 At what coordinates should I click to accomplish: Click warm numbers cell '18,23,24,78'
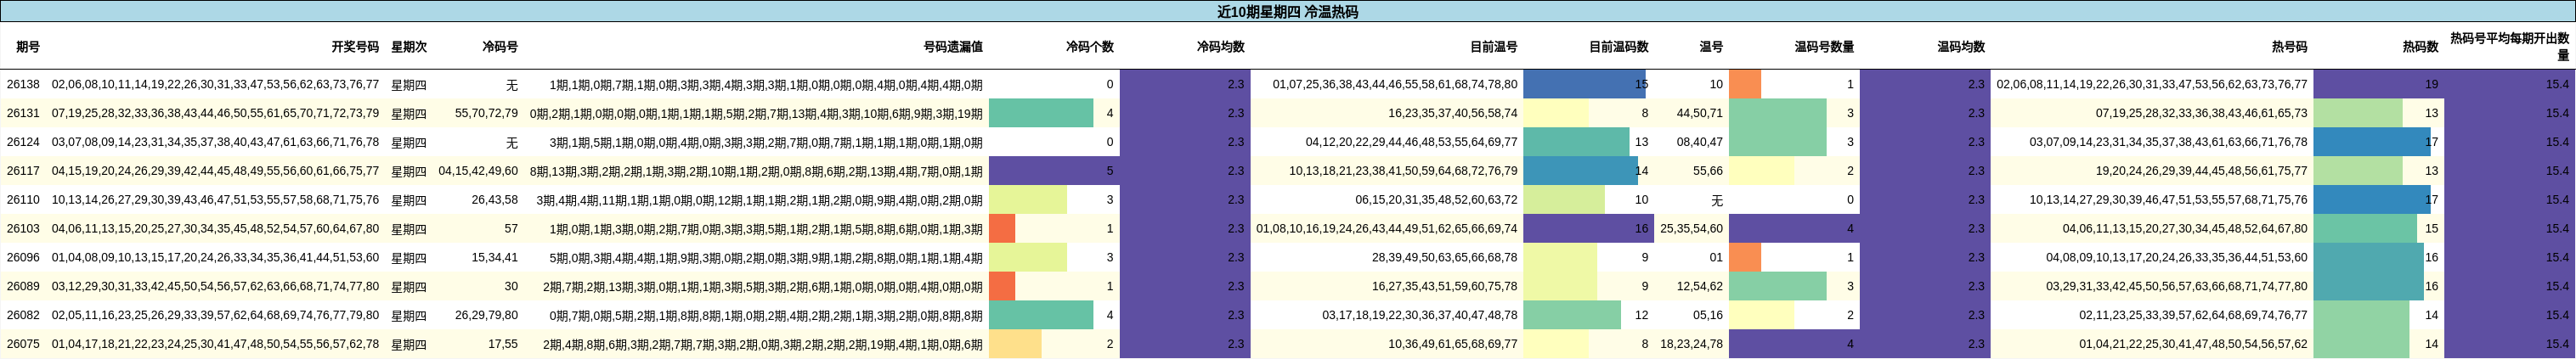(1692, 344)
